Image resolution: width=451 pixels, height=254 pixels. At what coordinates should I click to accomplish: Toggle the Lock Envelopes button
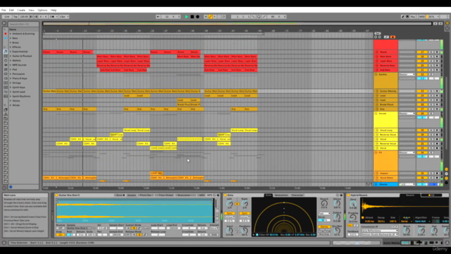386,37
